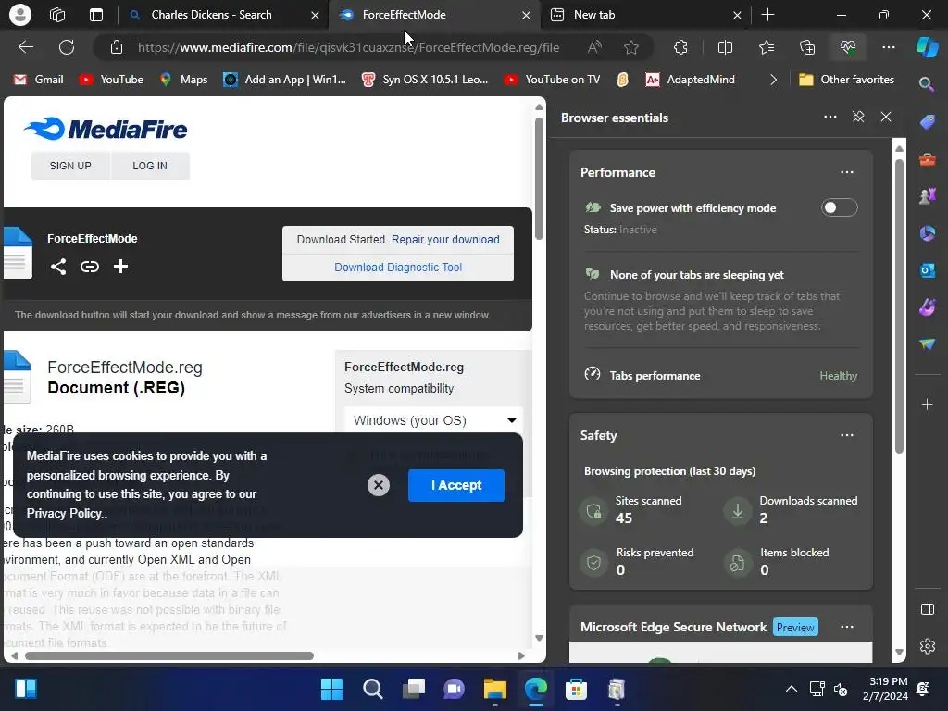Click the MediaFire page horizontal scrollbar
Image resolution: width=948 pixels, height=711 pixels.
coord(169,656)
